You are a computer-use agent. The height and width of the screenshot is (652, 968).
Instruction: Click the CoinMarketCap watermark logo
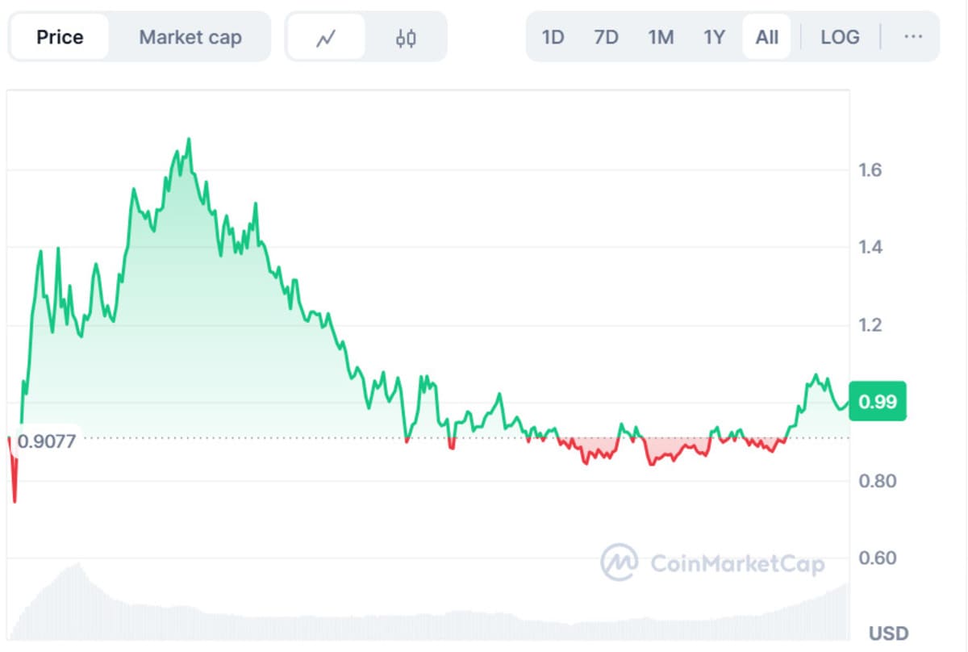713,562
